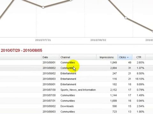Select the date 2010/07/31 in the table
Screen dimensions: 153x114
click(49, 101)
